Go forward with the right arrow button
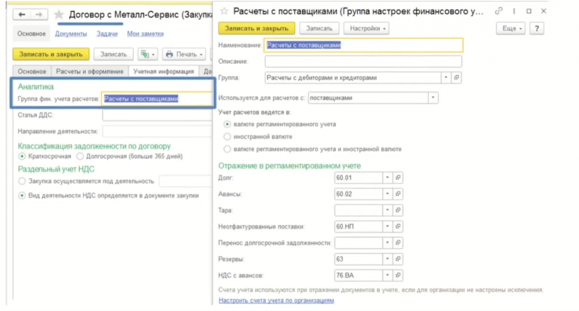Screen dimensions: 579x311 (39, 15)
